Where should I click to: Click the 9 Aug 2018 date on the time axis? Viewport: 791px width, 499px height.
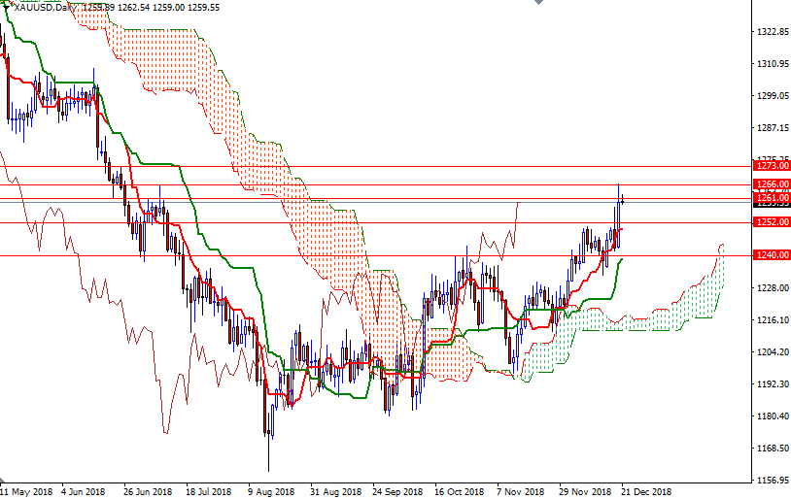[x=272, y=491]
